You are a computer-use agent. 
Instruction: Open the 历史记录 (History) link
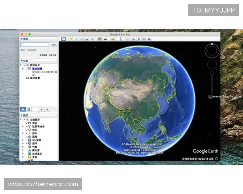point(53,55)
